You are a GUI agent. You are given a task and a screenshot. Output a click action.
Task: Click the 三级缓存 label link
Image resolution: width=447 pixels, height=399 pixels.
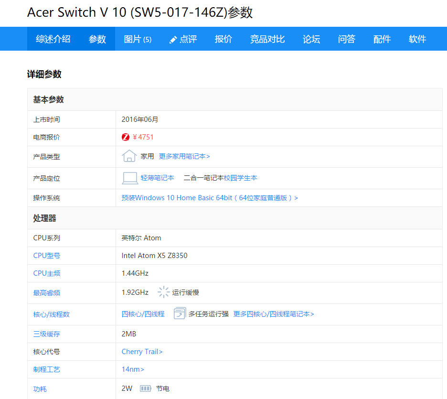47,334
